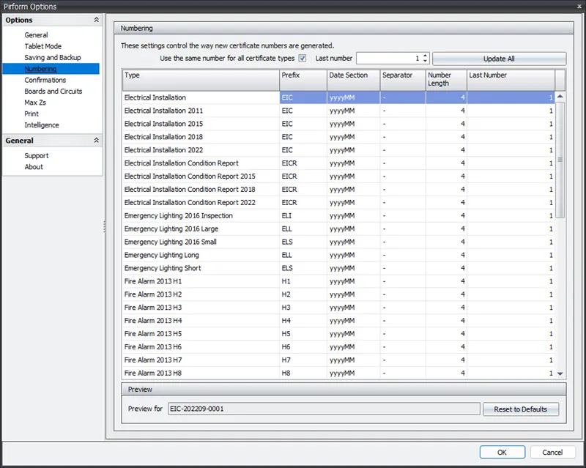
Task: Open the Intelligence settings page
Action: point(42,125)
